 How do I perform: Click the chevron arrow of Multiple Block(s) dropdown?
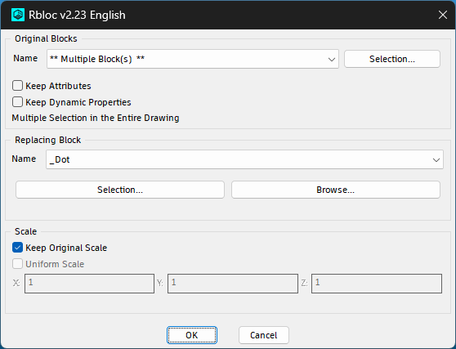[331, 60]
